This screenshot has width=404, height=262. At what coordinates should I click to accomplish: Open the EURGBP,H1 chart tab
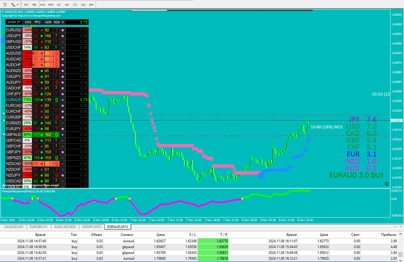click(x=39, y=227)
